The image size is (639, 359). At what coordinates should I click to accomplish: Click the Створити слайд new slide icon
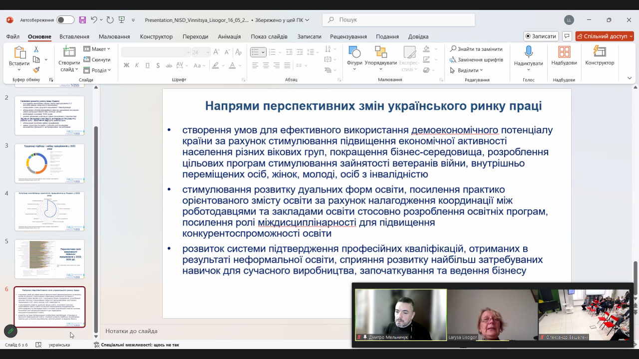point(69,52)
